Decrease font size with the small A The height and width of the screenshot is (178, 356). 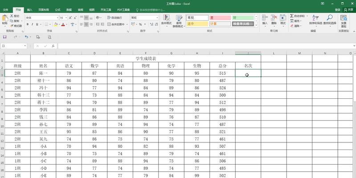75,18
